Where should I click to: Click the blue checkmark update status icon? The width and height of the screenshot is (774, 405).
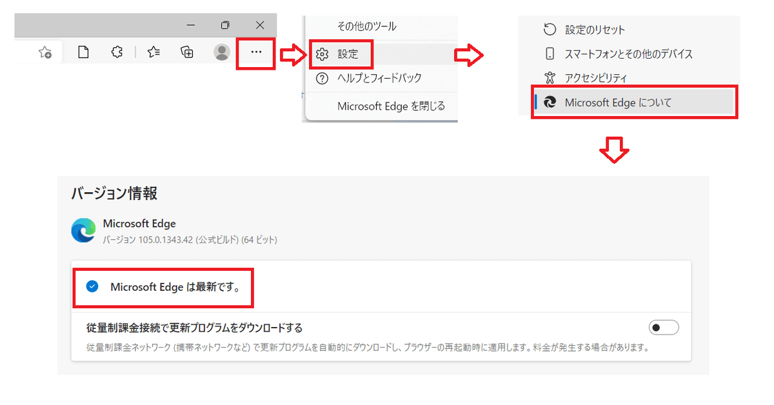(x=92, y=286)
